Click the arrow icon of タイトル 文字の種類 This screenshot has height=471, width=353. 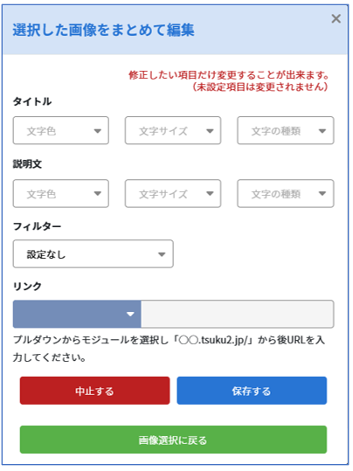[x=322, y=131]
